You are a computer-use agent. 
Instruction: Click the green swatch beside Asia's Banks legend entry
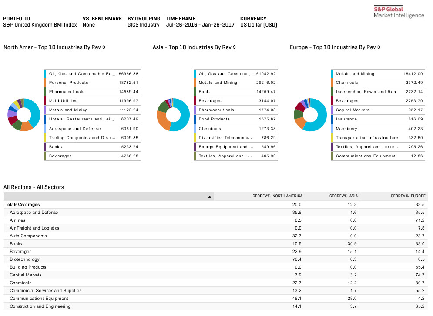tap(195, 92)
